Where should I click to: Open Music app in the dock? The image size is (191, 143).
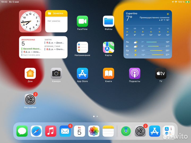coord(51,131)
